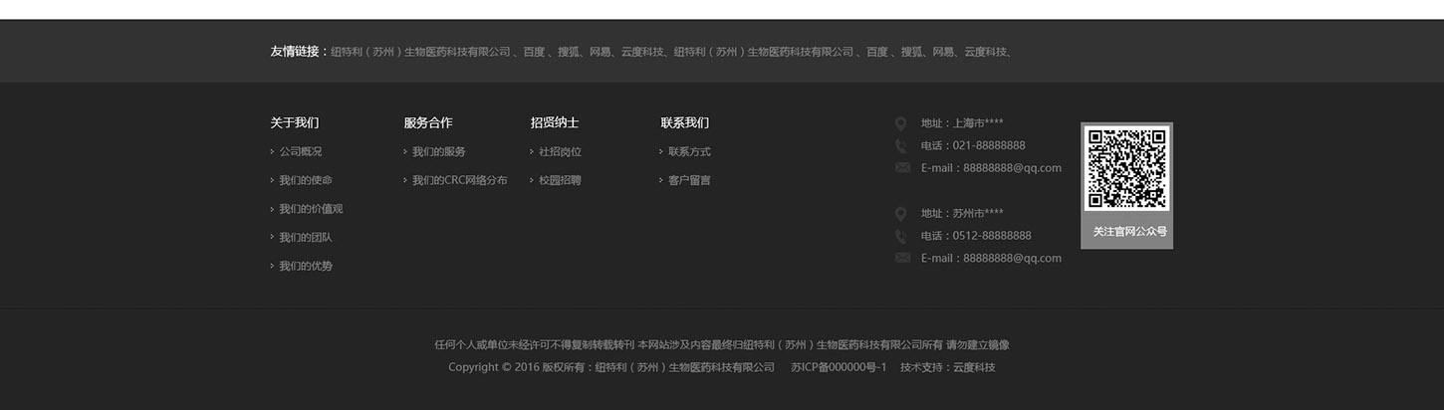Click the official account QR code image
Image resolution: width=1444 pixels, height=410 pixels.
tap(1126, 168)
